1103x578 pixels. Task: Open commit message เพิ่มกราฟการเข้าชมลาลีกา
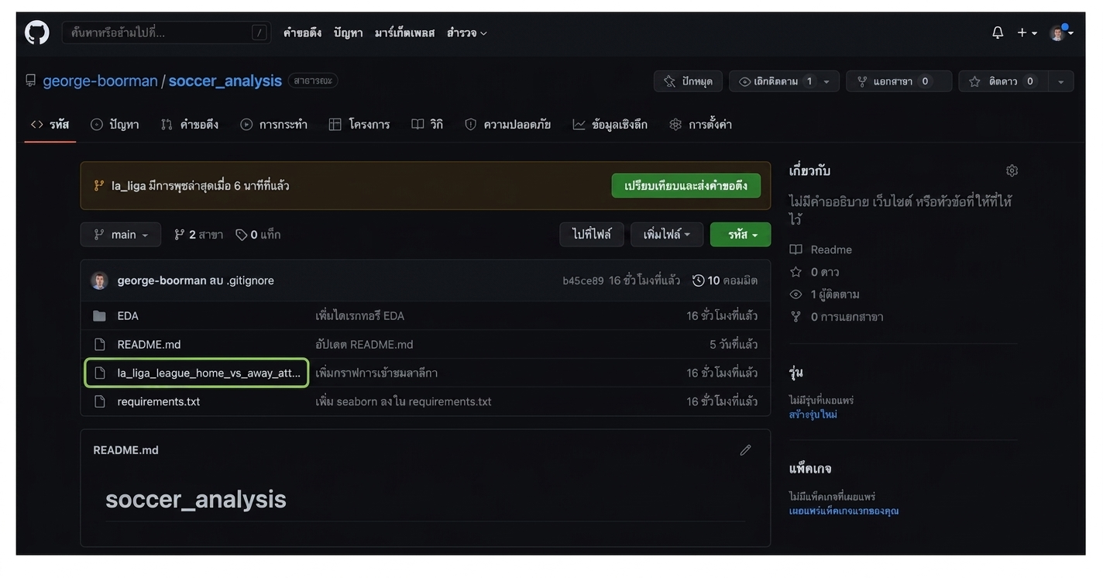376,373
